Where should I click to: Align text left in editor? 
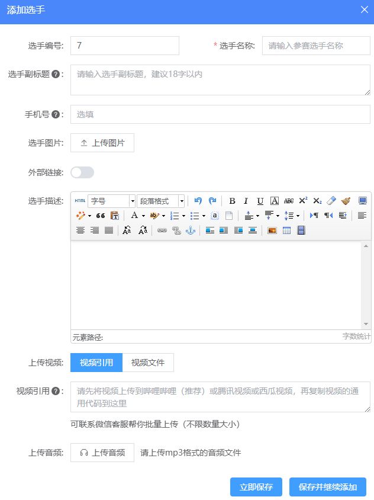click(362, 216)
